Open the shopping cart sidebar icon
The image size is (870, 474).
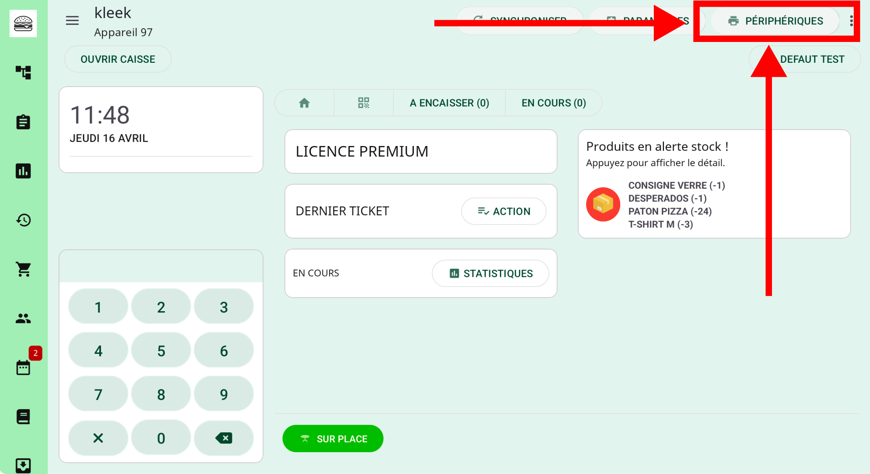click(23, 269)
